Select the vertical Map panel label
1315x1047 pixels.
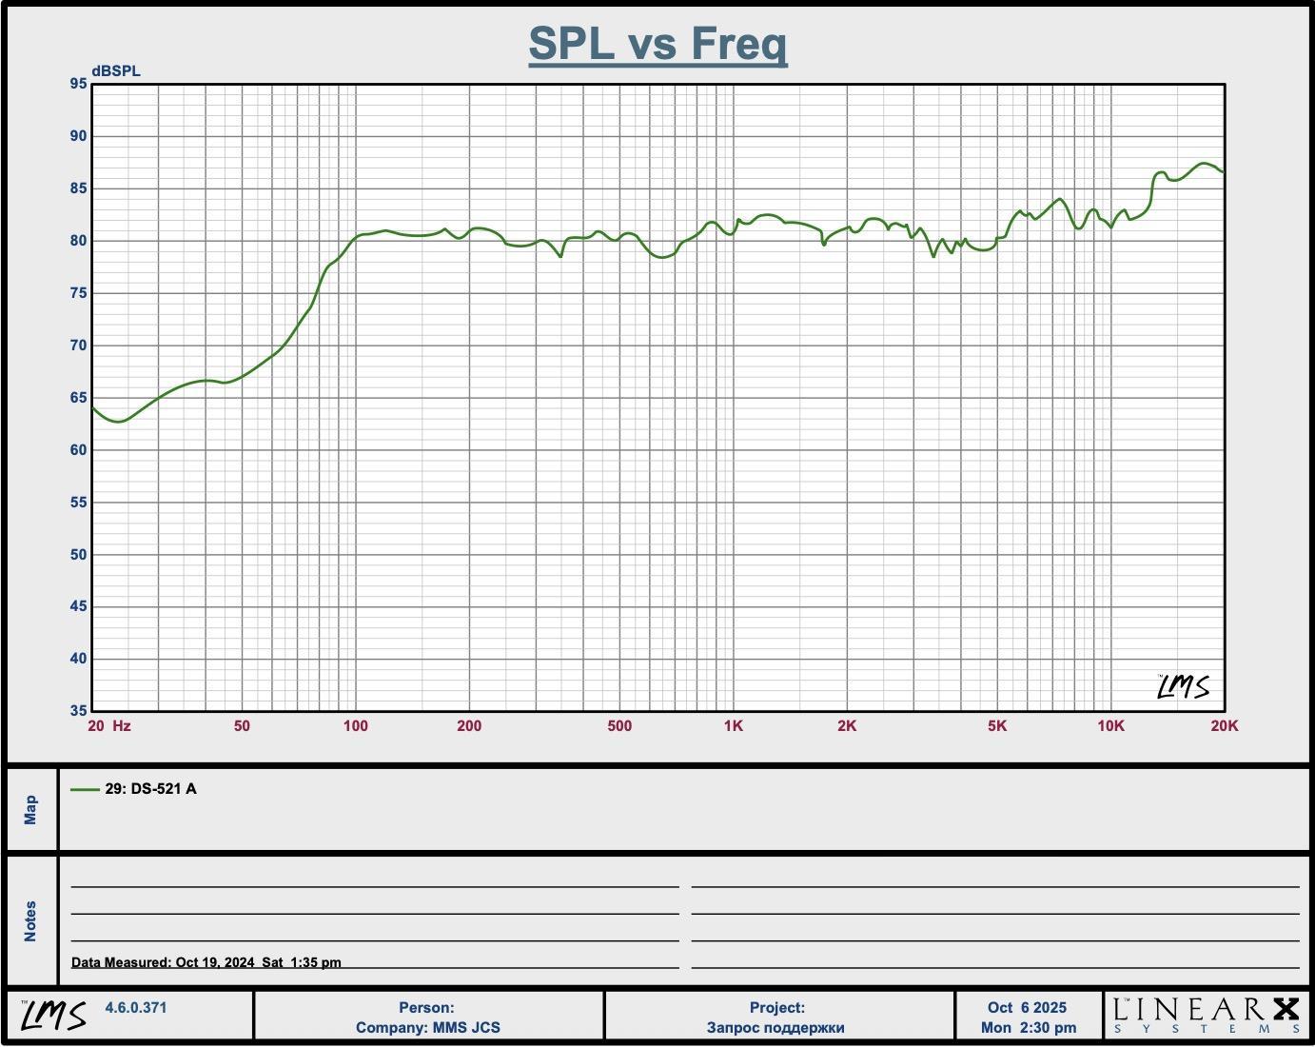[30, 810]
